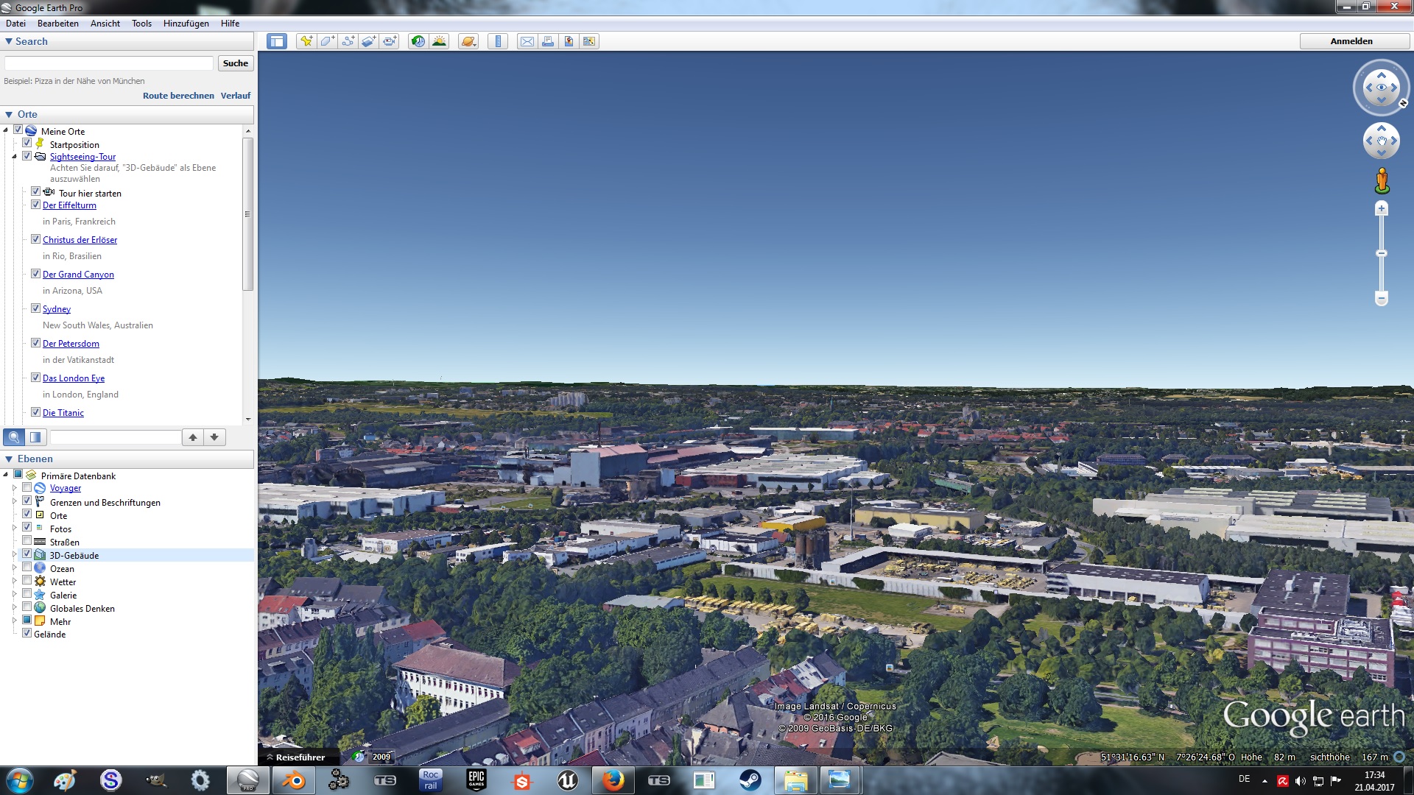Show historical imagery with the clock icon
Viewport: 1414px width, 795px height.
418,41
